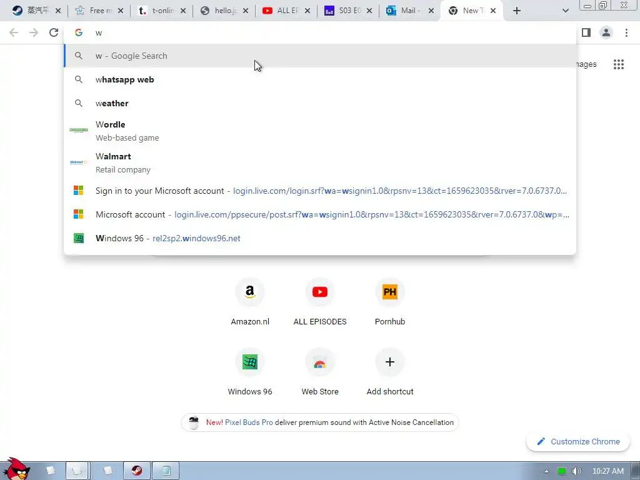Toggle the side panel icon

(x=586, y=32)
